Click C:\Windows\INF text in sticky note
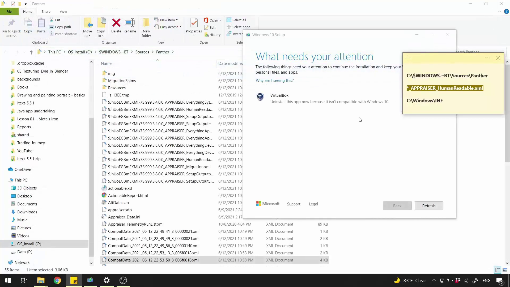Viewport: 510px width, 287px height. (x=424, y=101)
